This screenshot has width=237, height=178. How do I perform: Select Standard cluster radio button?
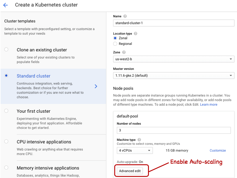pyautogui.click(x=6, y=75)
